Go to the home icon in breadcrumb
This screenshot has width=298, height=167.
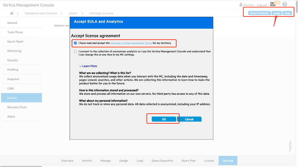click(x=12, y=13)
